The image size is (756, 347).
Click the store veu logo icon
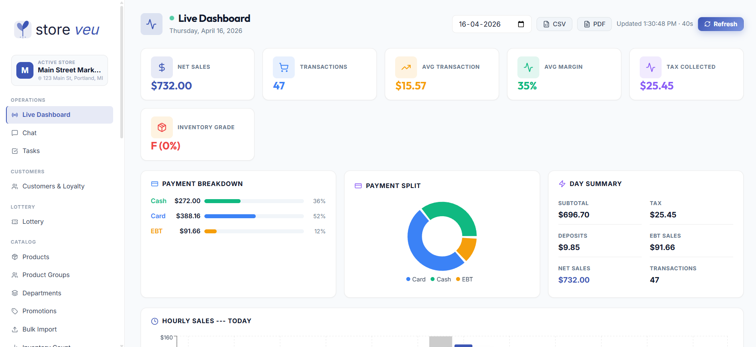pos(23,29)
